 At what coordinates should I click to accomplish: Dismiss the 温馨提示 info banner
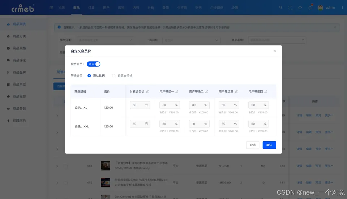pyautogui.click(x=335, y=27)
